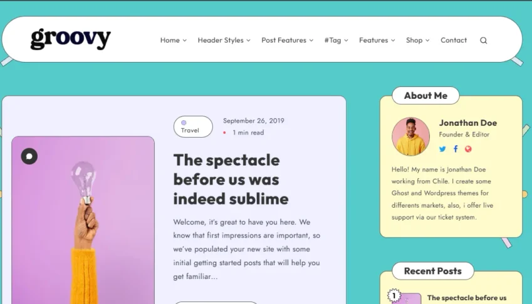
Task: Click the light bulb featured image
Action: pos(83,220)
